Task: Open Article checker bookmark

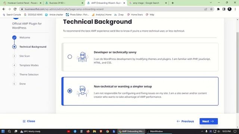Action: point(54,15)
